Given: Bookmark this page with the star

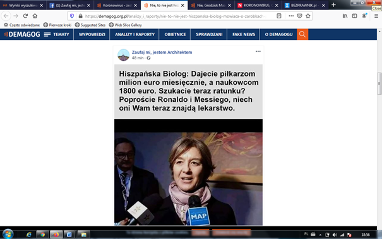Looking at the screenshot, I should click(308, 16).
